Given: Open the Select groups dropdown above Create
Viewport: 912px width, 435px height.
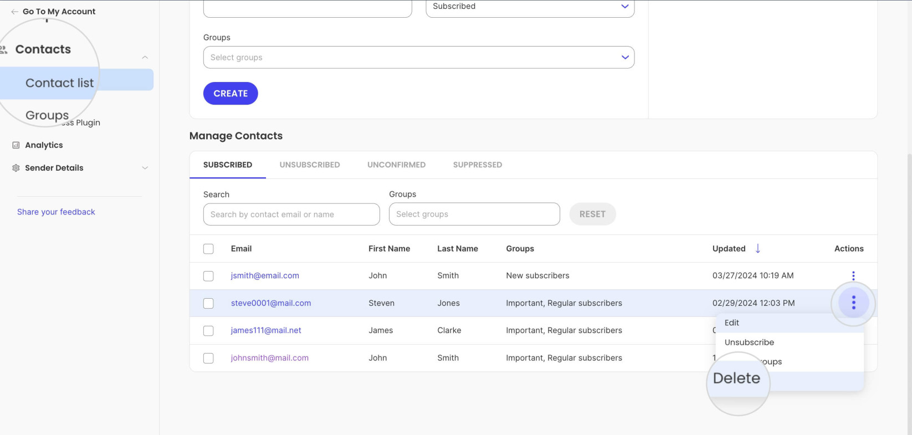Looking at the screenshot, I should coord(419,58).
